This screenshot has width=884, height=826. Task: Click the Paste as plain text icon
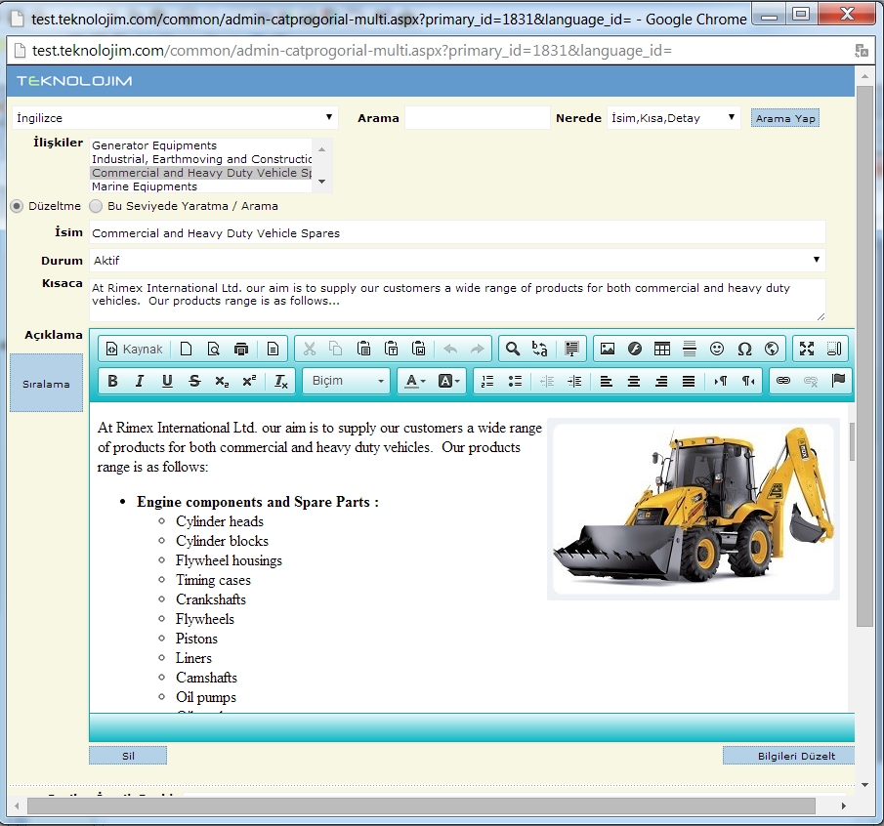[392, 349]
